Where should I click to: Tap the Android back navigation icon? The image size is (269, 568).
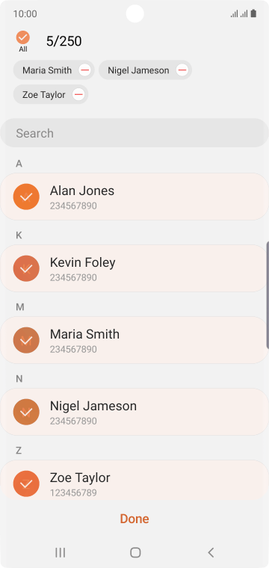click(211, 552)
